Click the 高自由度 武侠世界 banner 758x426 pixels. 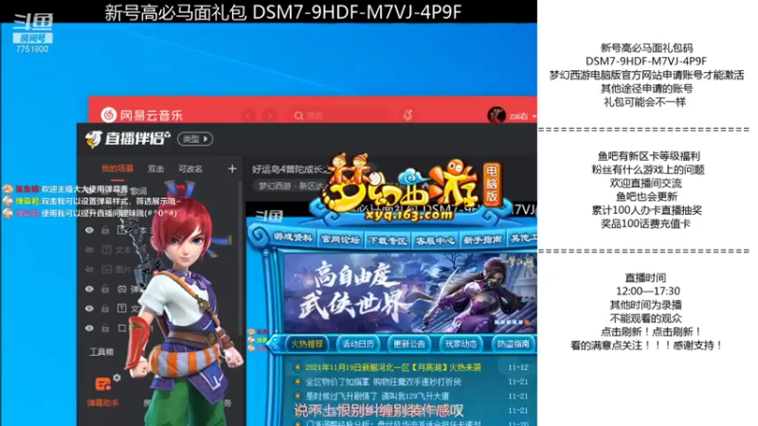point(410,293)
